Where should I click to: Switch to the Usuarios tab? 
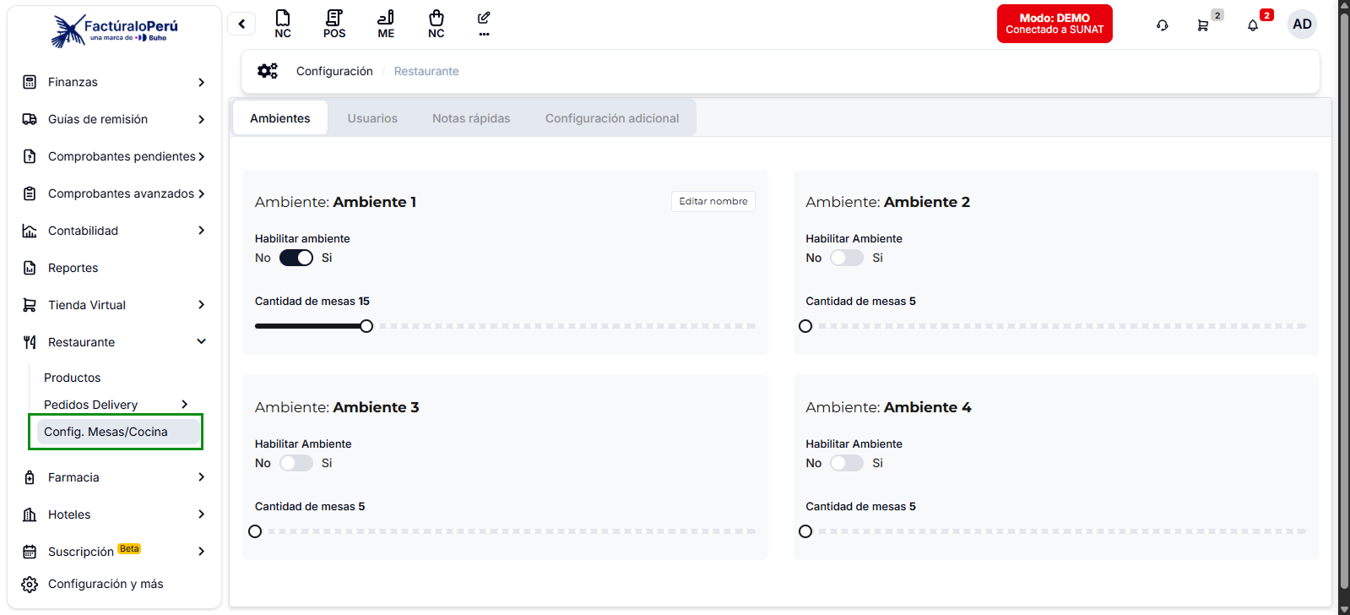372,118
